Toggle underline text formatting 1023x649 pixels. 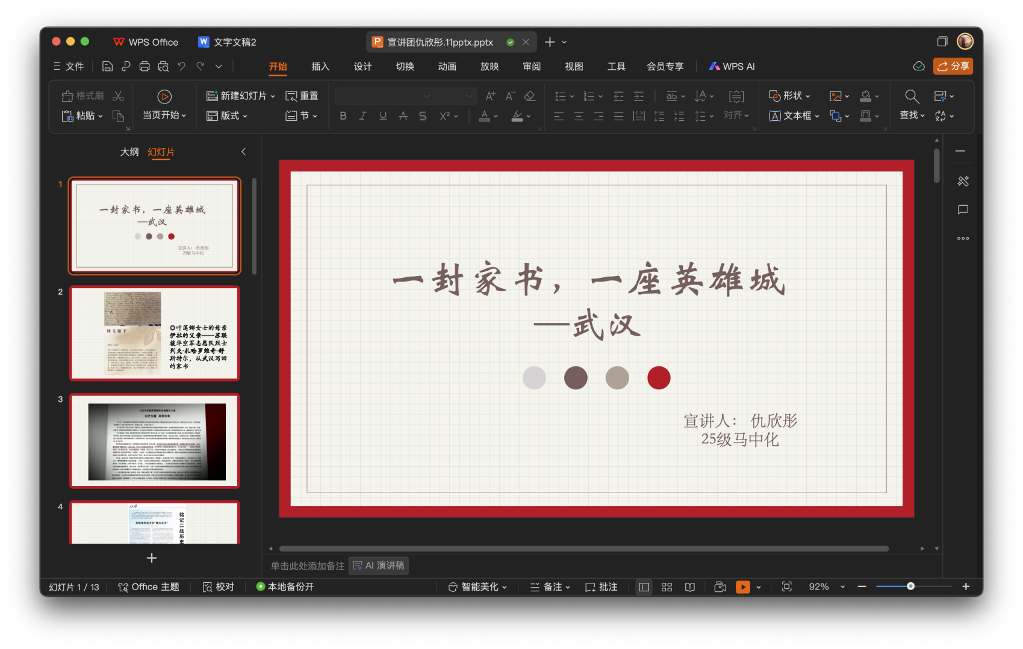coord(383,116)
